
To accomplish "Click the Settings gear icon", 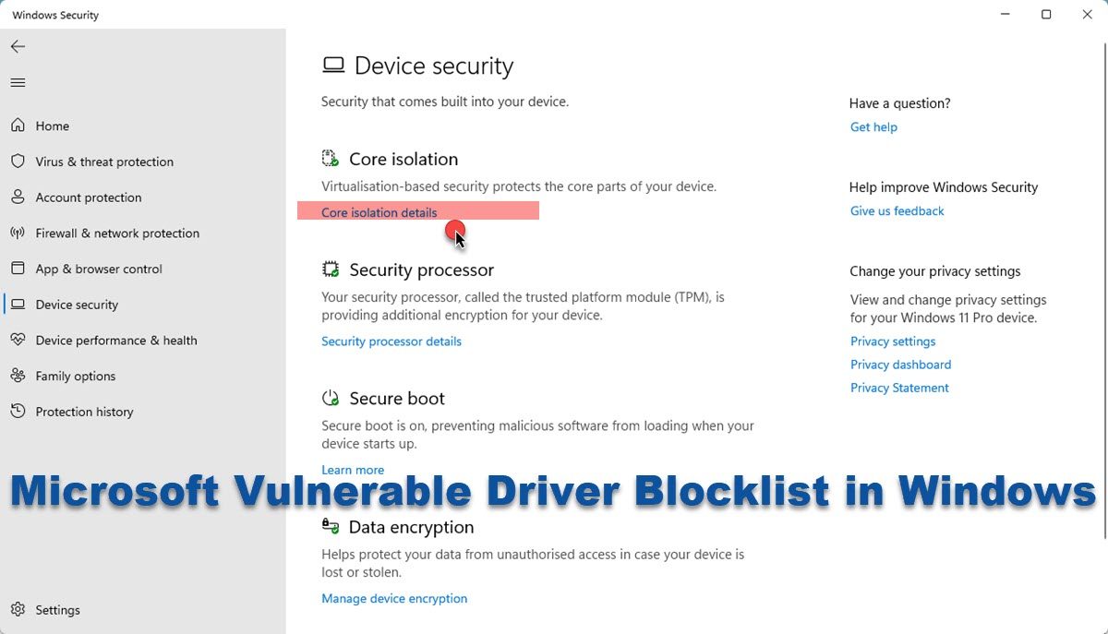I will (18, 610).
